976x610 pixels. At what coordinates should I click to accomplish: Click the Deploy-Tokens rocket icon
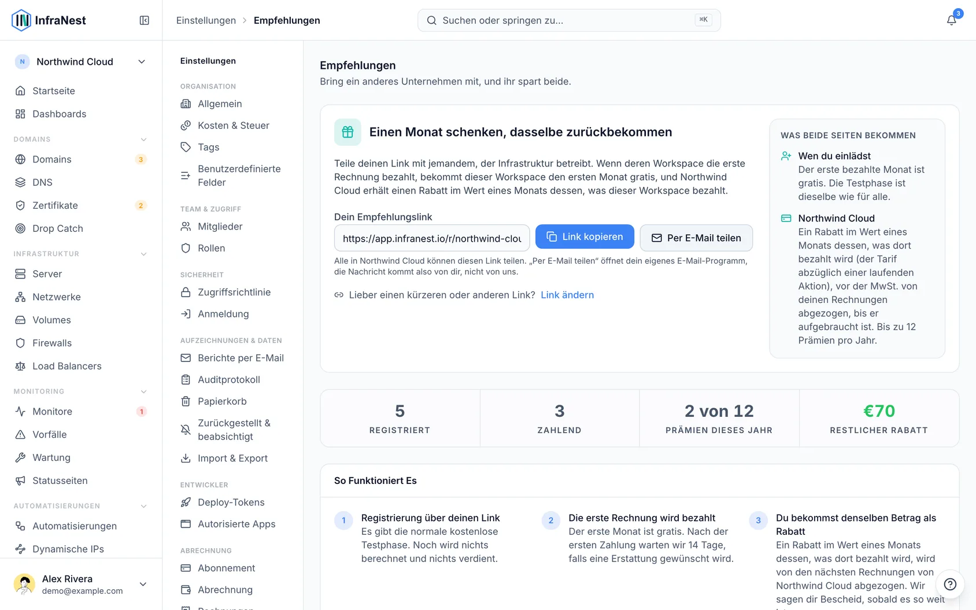(x=186, y=502)
